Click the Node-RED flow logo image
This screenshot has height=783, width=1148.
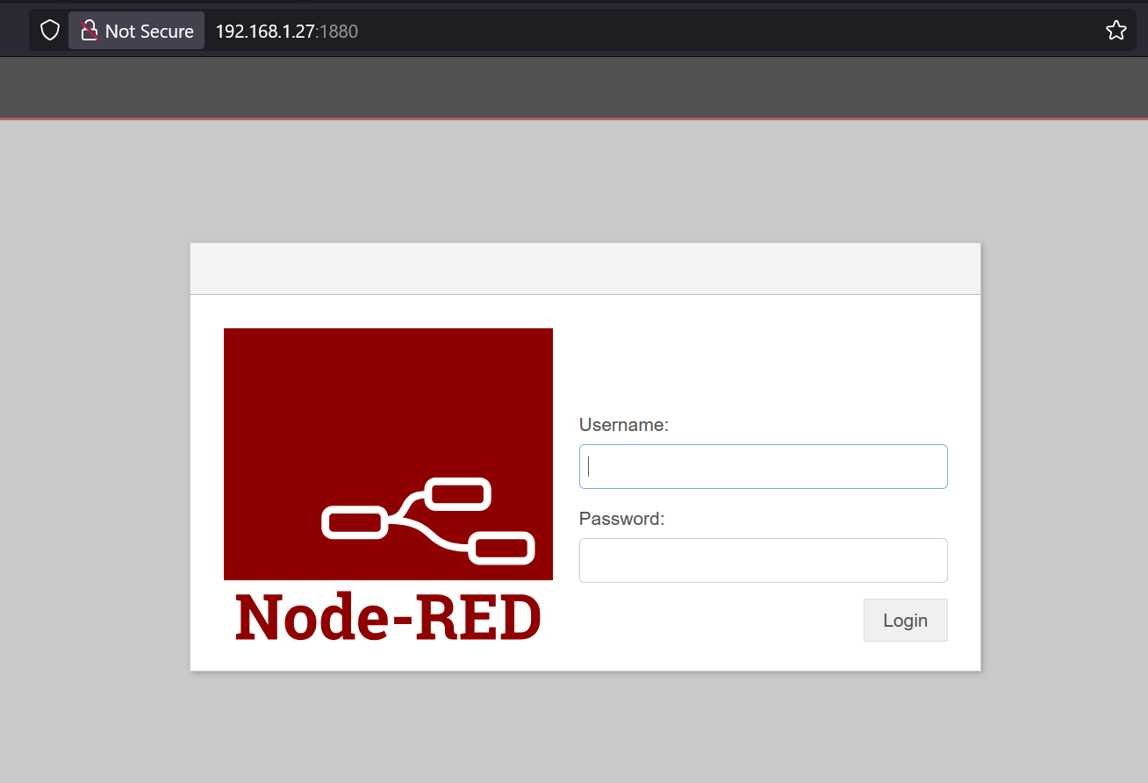tap(388, 454)
